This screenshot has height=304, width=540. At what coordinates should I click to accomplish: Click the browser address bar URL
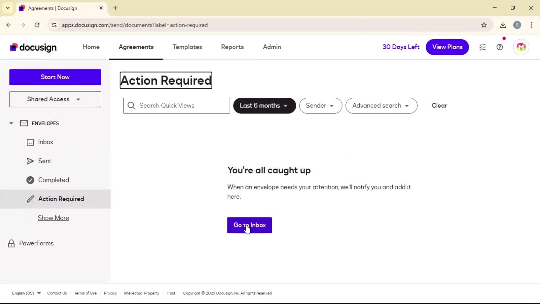135,25
